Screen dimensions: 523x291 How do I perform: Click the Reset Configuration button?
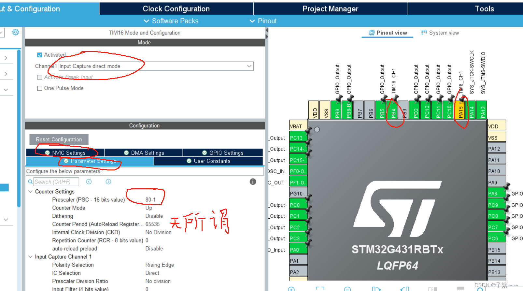(x=59, y=139)
